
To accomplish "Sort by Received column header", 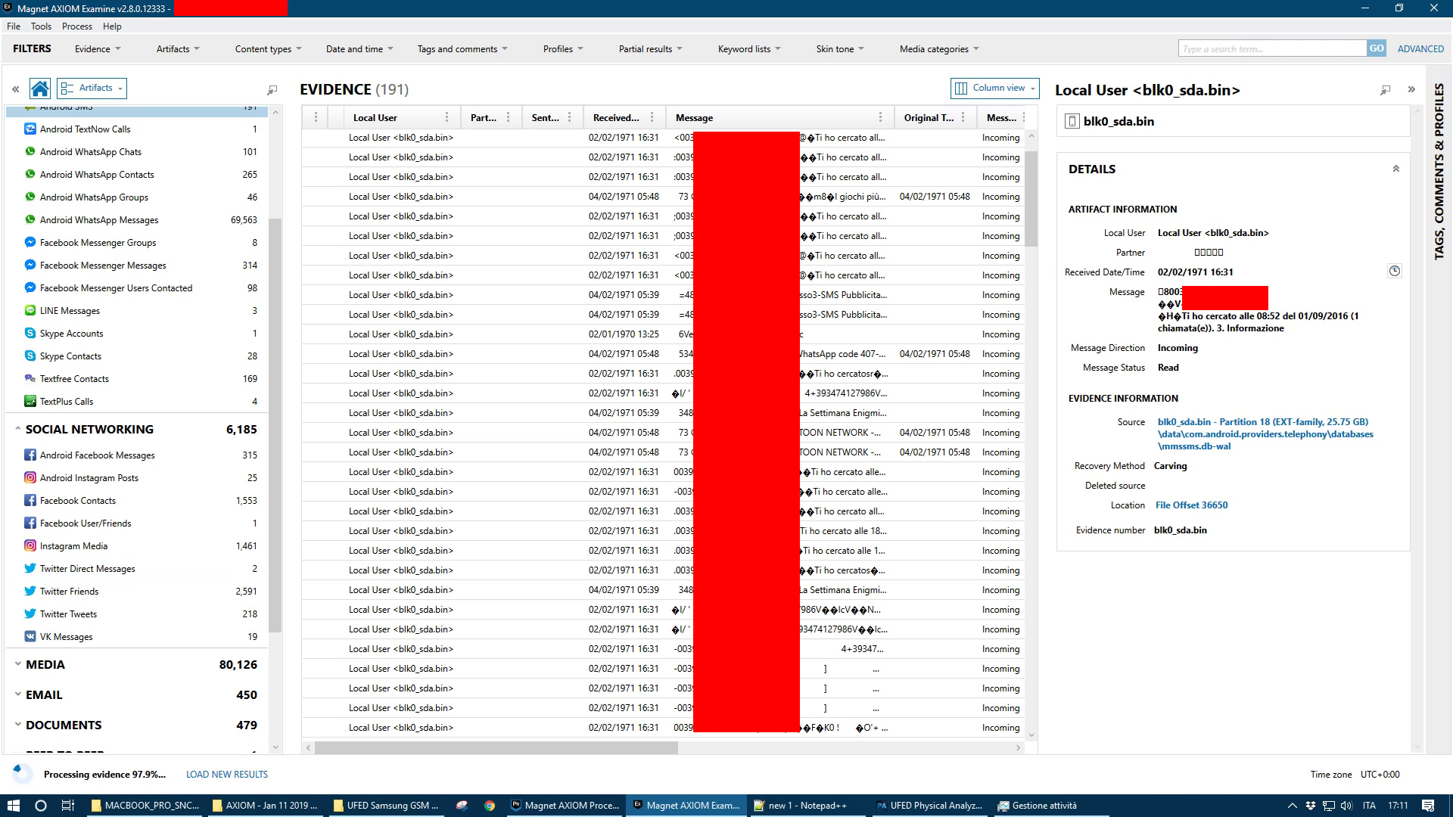I will click(616, 117).
